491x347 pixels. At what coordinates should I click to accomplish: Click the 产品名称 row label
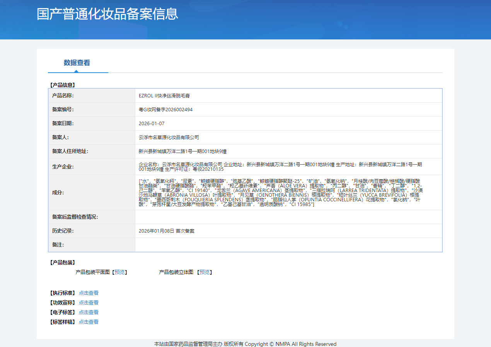click(x=63, y=95)
